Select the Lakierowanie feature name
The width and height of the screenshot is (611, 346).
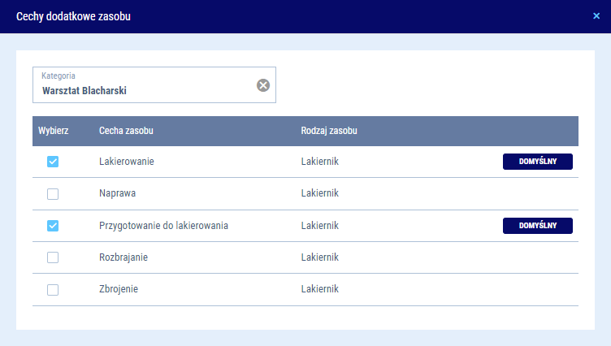click(127, 162)
